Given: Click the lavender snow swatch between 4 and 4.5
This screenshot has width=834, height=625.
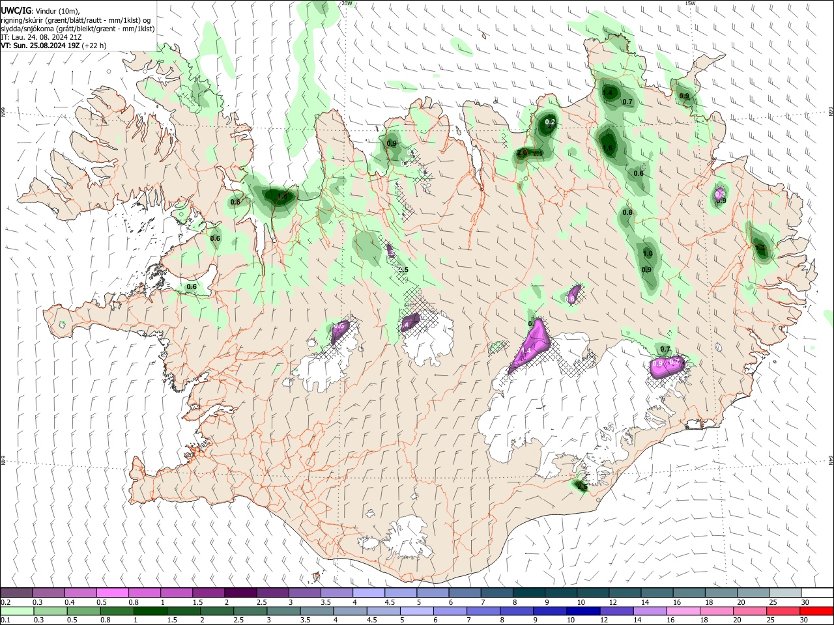Looking at the screenshot, I should click(x=368, y=592).
